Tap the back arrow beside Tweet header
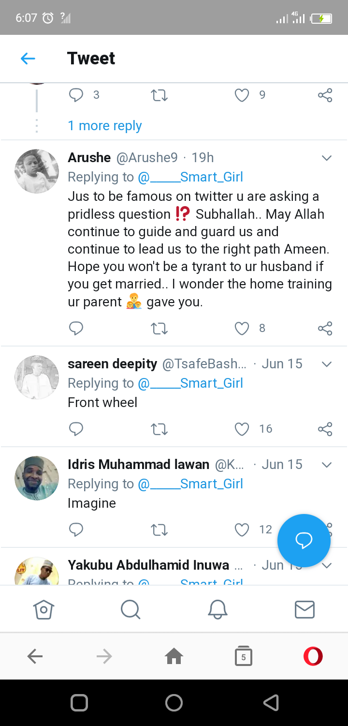 pyautogui.click(x=28, y=59)
